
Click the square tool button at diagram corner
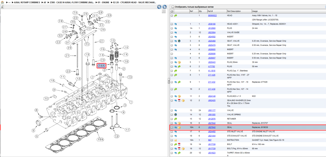click(x=164, y=11)
